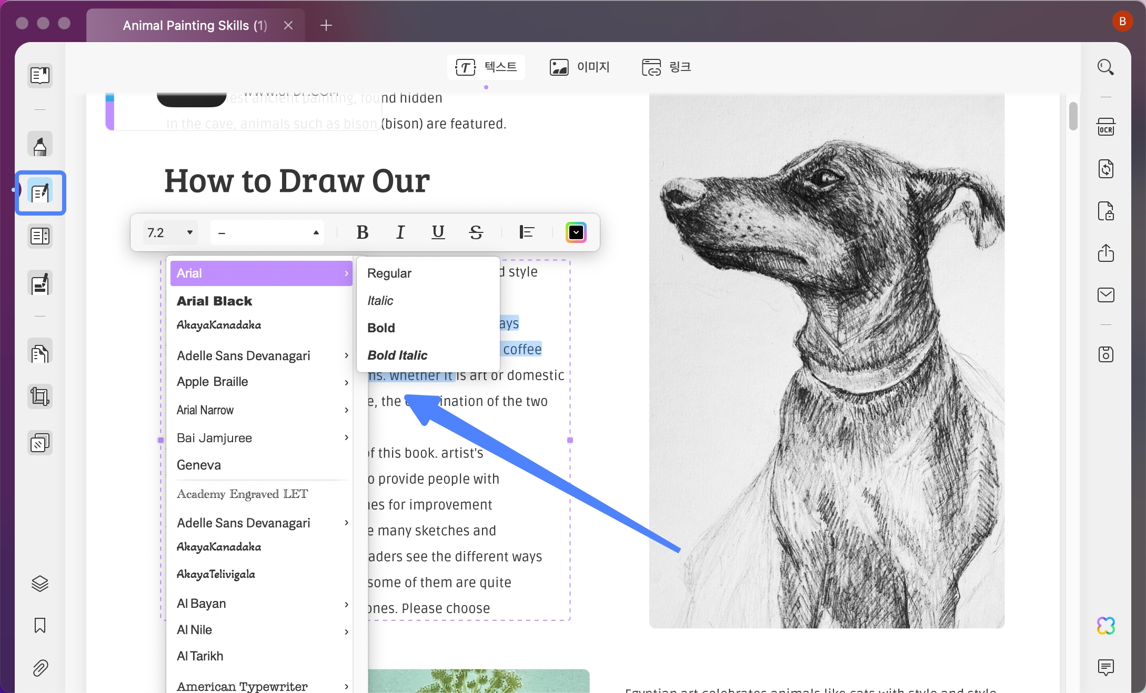Open the font size 7.2 dropdown
This screenshot has width=1146, height=693.
coord(170,232)
